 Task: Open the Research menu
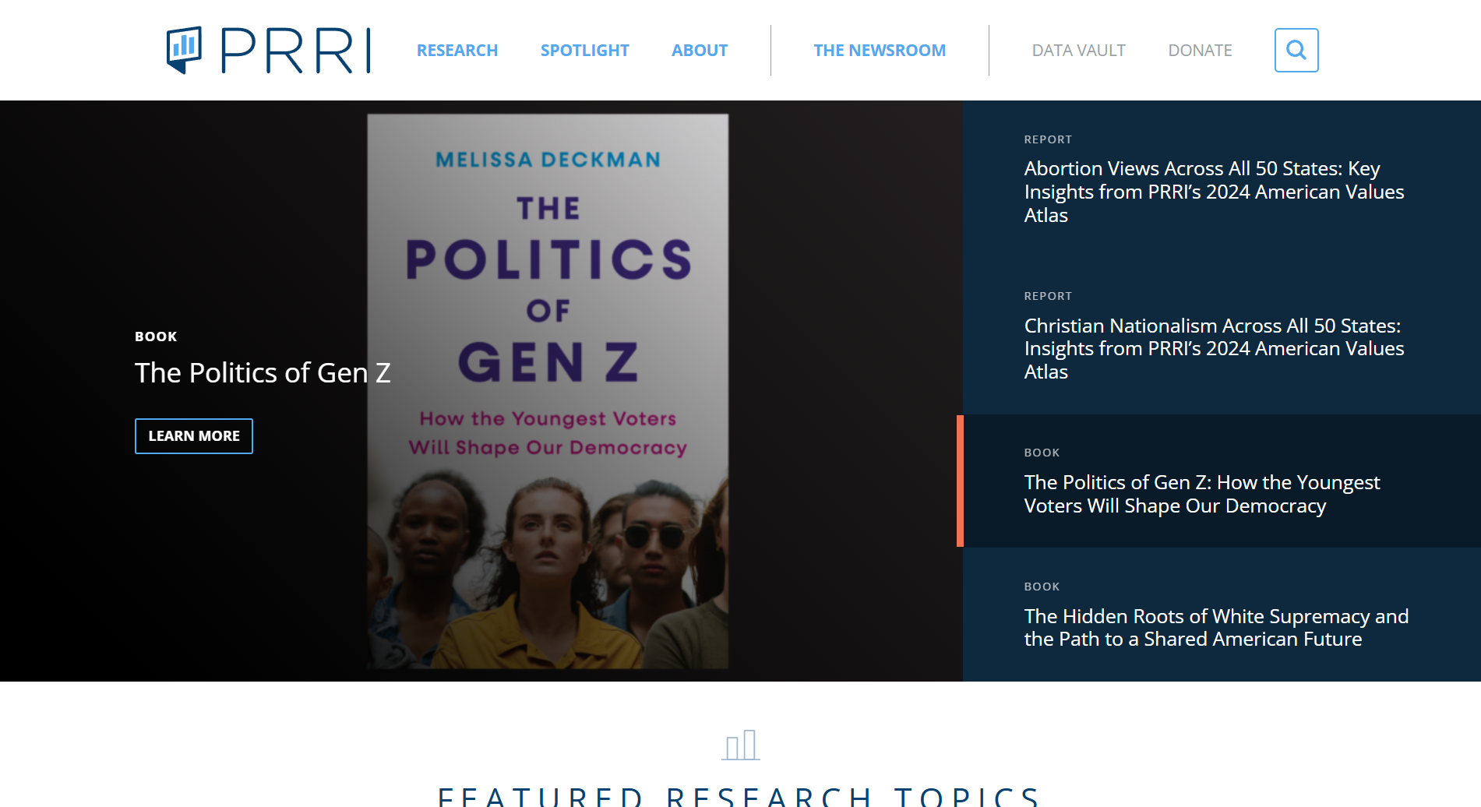(457, 51)
